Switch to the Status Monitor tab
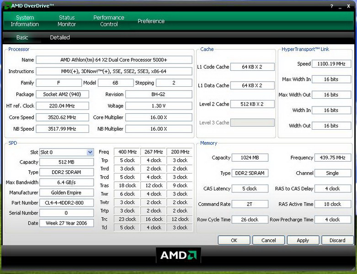The height and width of the screenshot is (274, 357). click(x=67, y=21)
